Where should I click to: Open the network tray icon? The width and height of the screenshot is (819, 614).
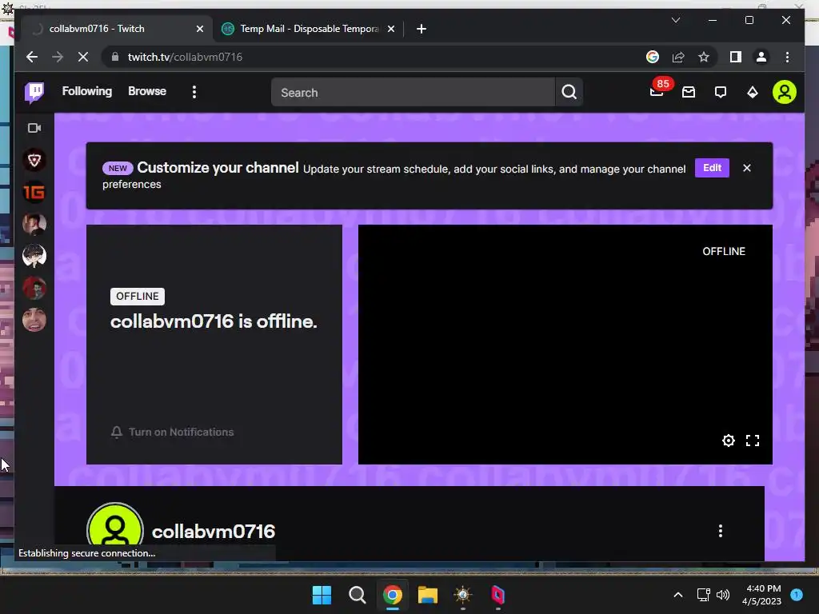704,595
